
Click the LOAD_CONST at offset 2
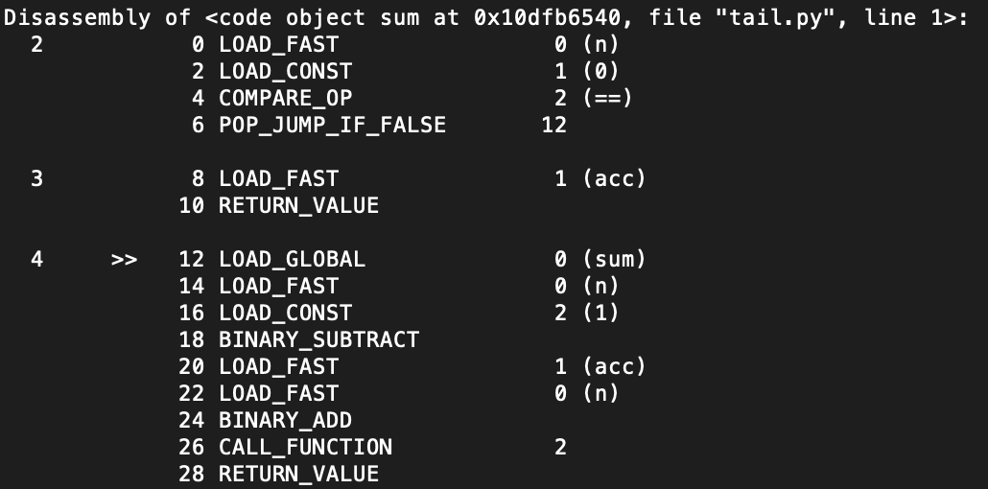[x=286, y=71]
